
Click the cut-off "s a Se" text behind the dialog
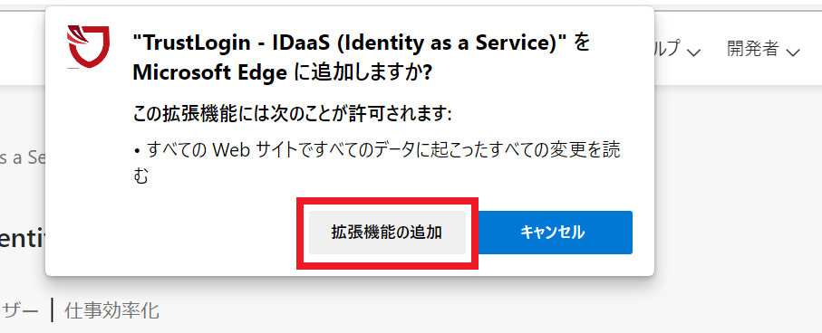23,157
